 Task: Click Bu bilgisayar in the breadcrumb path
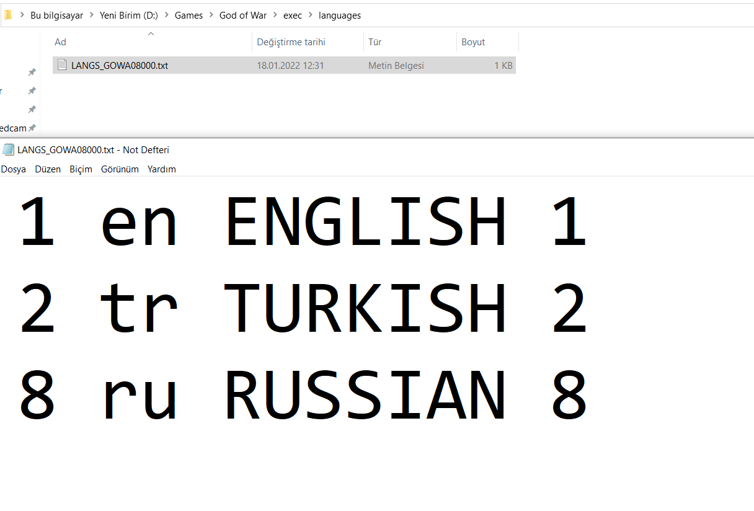(x=56, y=16)
